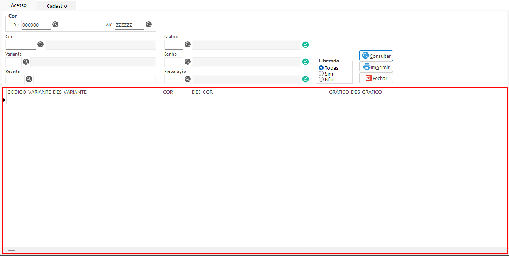This screenshot has width=509, height=256.
Task: Select the Sim radio option under Liberada
Action: [321, 74]
